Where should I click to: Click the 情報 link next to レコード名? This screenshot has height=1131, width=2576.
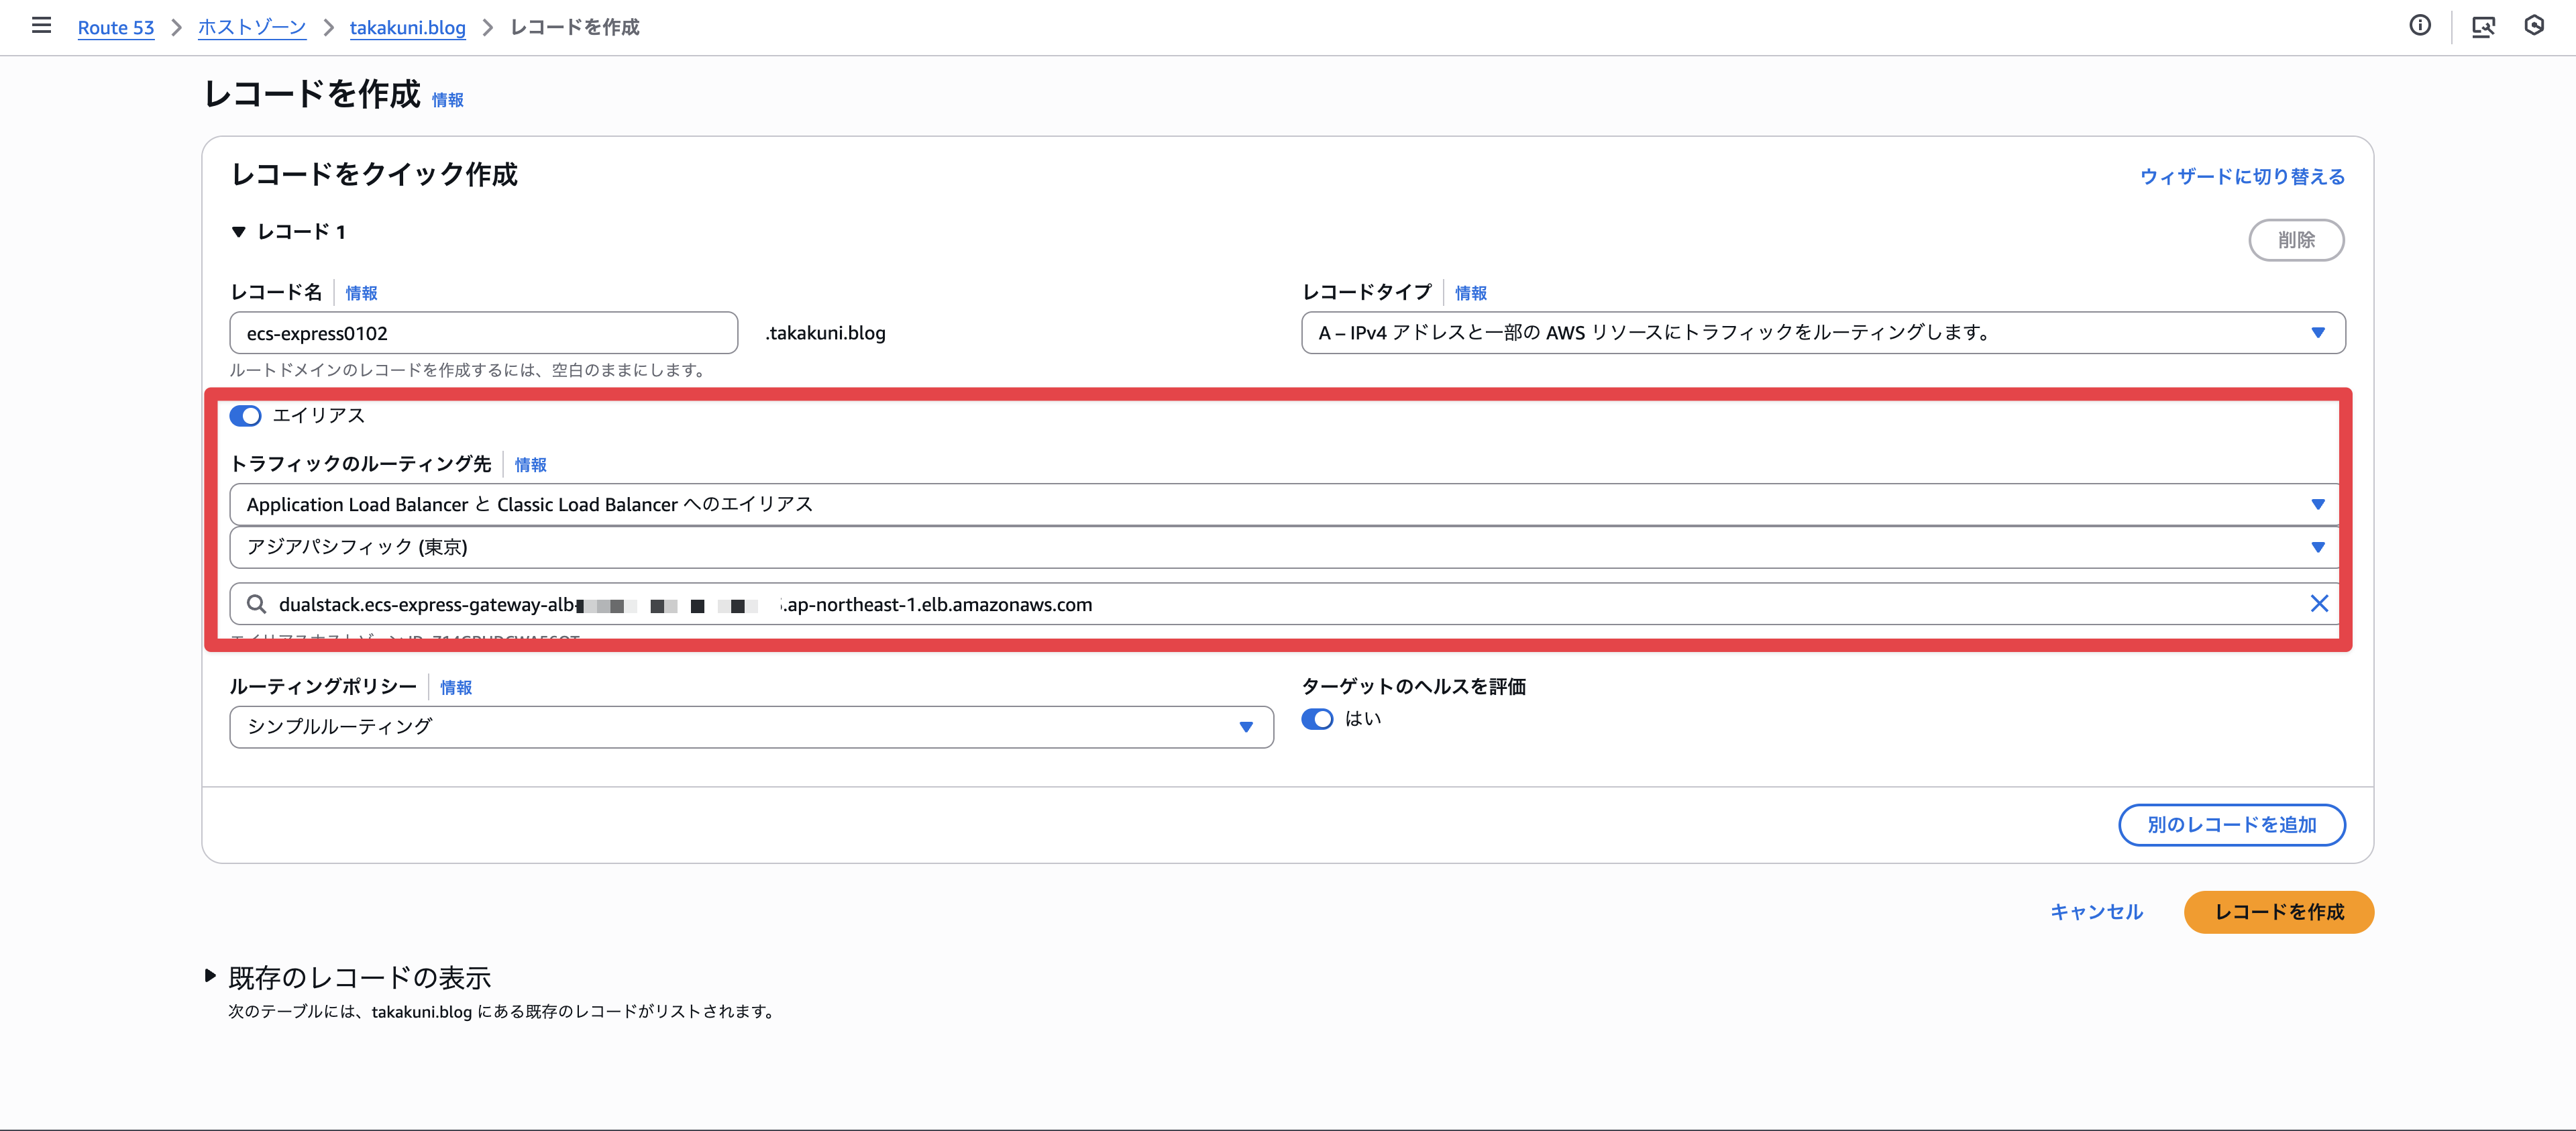(361, 293)
